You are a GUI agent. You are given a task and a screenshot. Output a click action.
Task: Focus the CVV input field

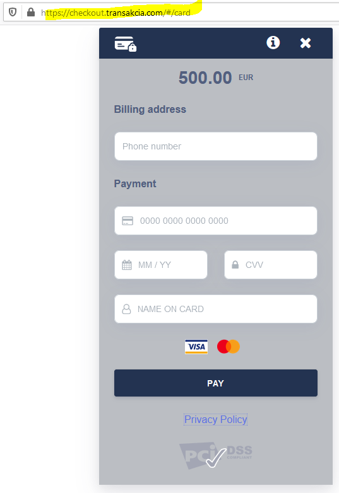coord(271,265)
